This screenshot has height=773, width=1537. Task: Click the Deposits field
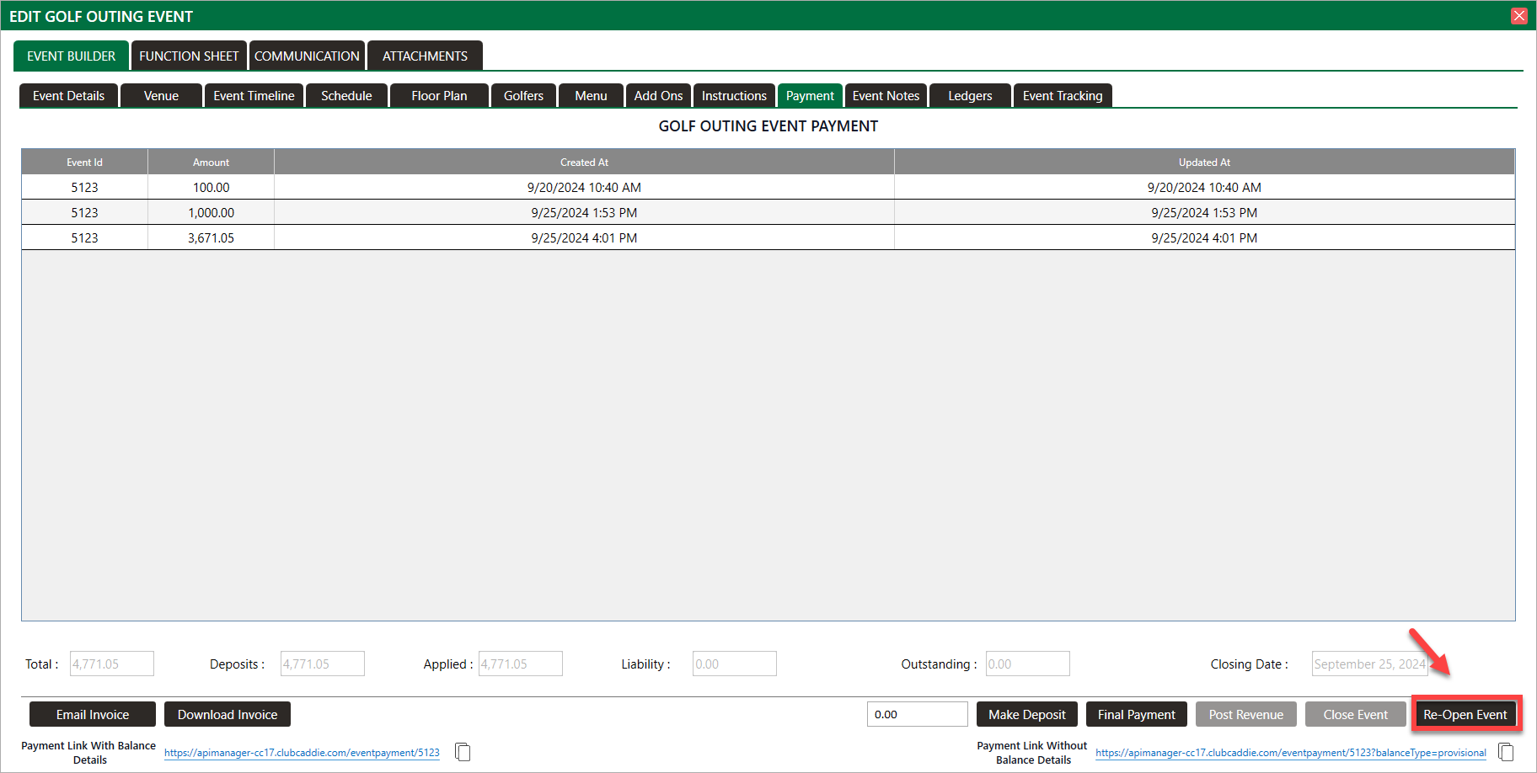(323, 664)
